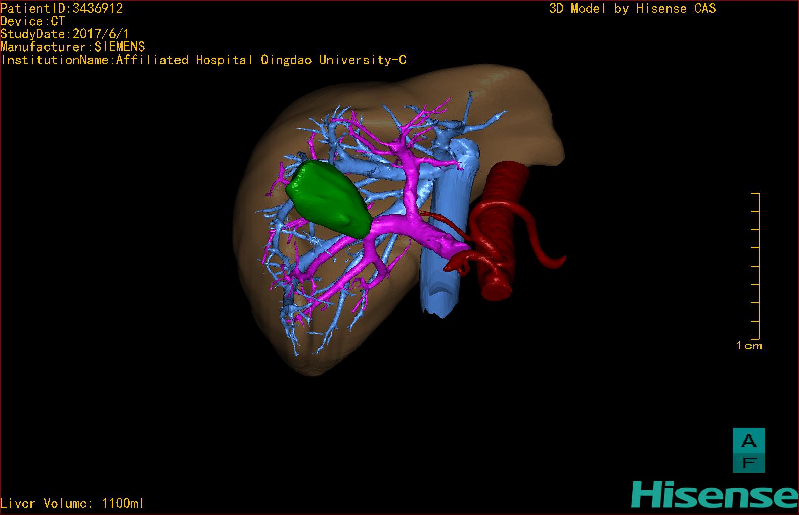Click the InstitutionName Affiliated Hospital text
Viewport: 799px width, 515px height.
point(203,60)
